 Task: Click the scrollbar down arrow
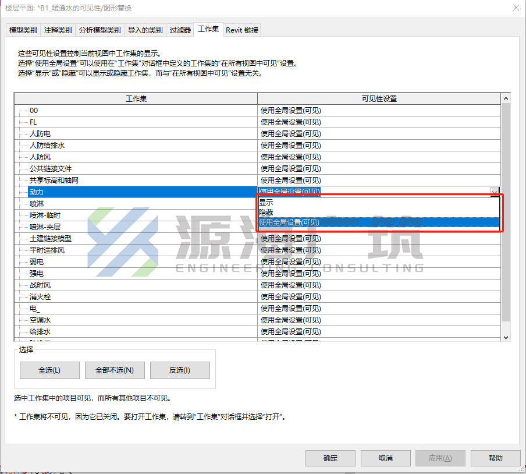pos(506,337)
